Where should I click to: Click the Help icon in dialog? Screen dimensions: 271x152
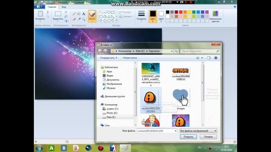point(216,58)
